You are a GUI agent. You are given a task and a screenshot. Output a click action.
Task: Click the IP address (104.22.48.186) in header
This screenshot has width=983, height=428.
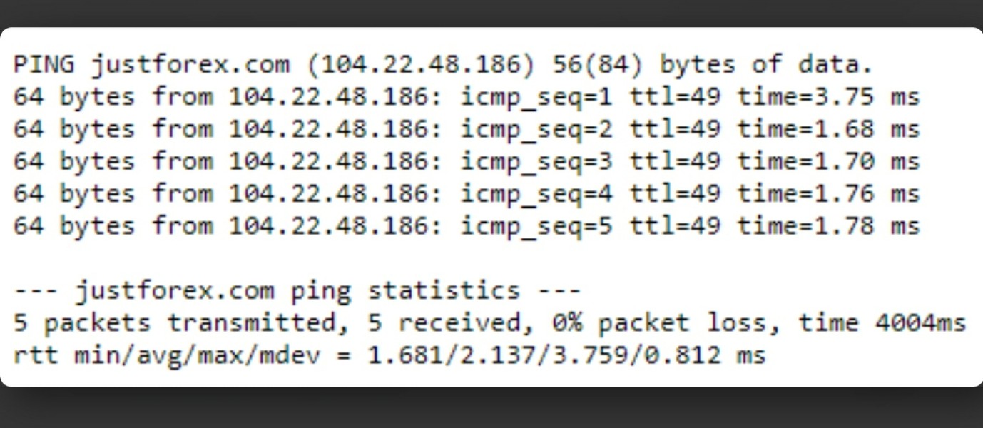pos(420,66)
